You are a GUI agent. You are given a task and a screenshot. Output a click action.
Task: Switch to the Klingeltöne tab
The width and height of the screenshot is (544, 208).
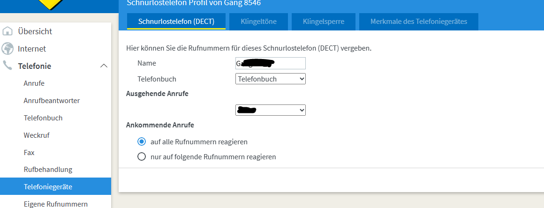(x=258, y=22)
